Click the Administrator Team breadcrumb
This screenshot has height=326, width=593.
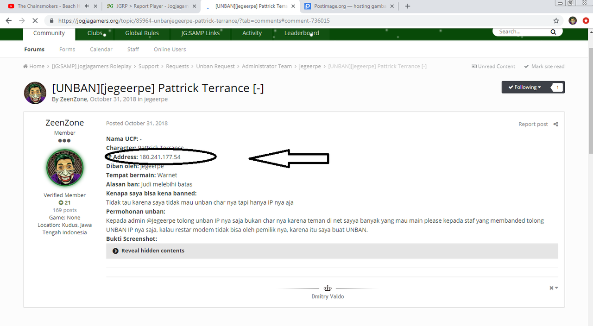266,66
